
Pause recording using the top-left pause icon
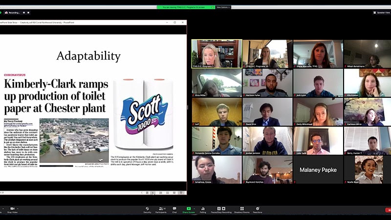point(24,13)
